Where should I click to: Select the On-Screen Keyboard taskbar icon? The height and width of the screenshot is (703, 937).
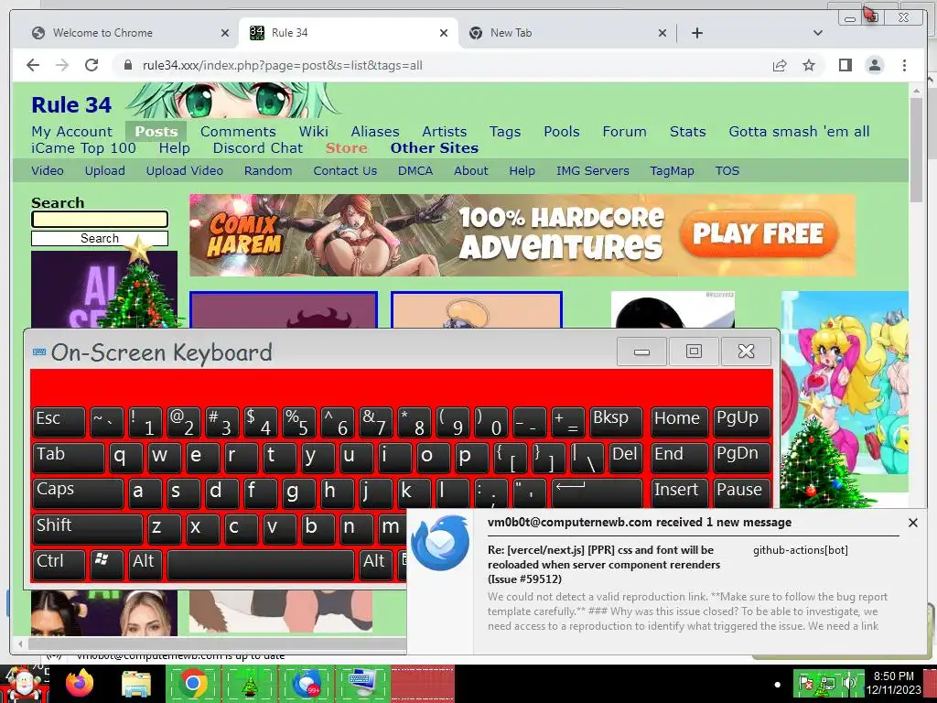pos(362,684)
